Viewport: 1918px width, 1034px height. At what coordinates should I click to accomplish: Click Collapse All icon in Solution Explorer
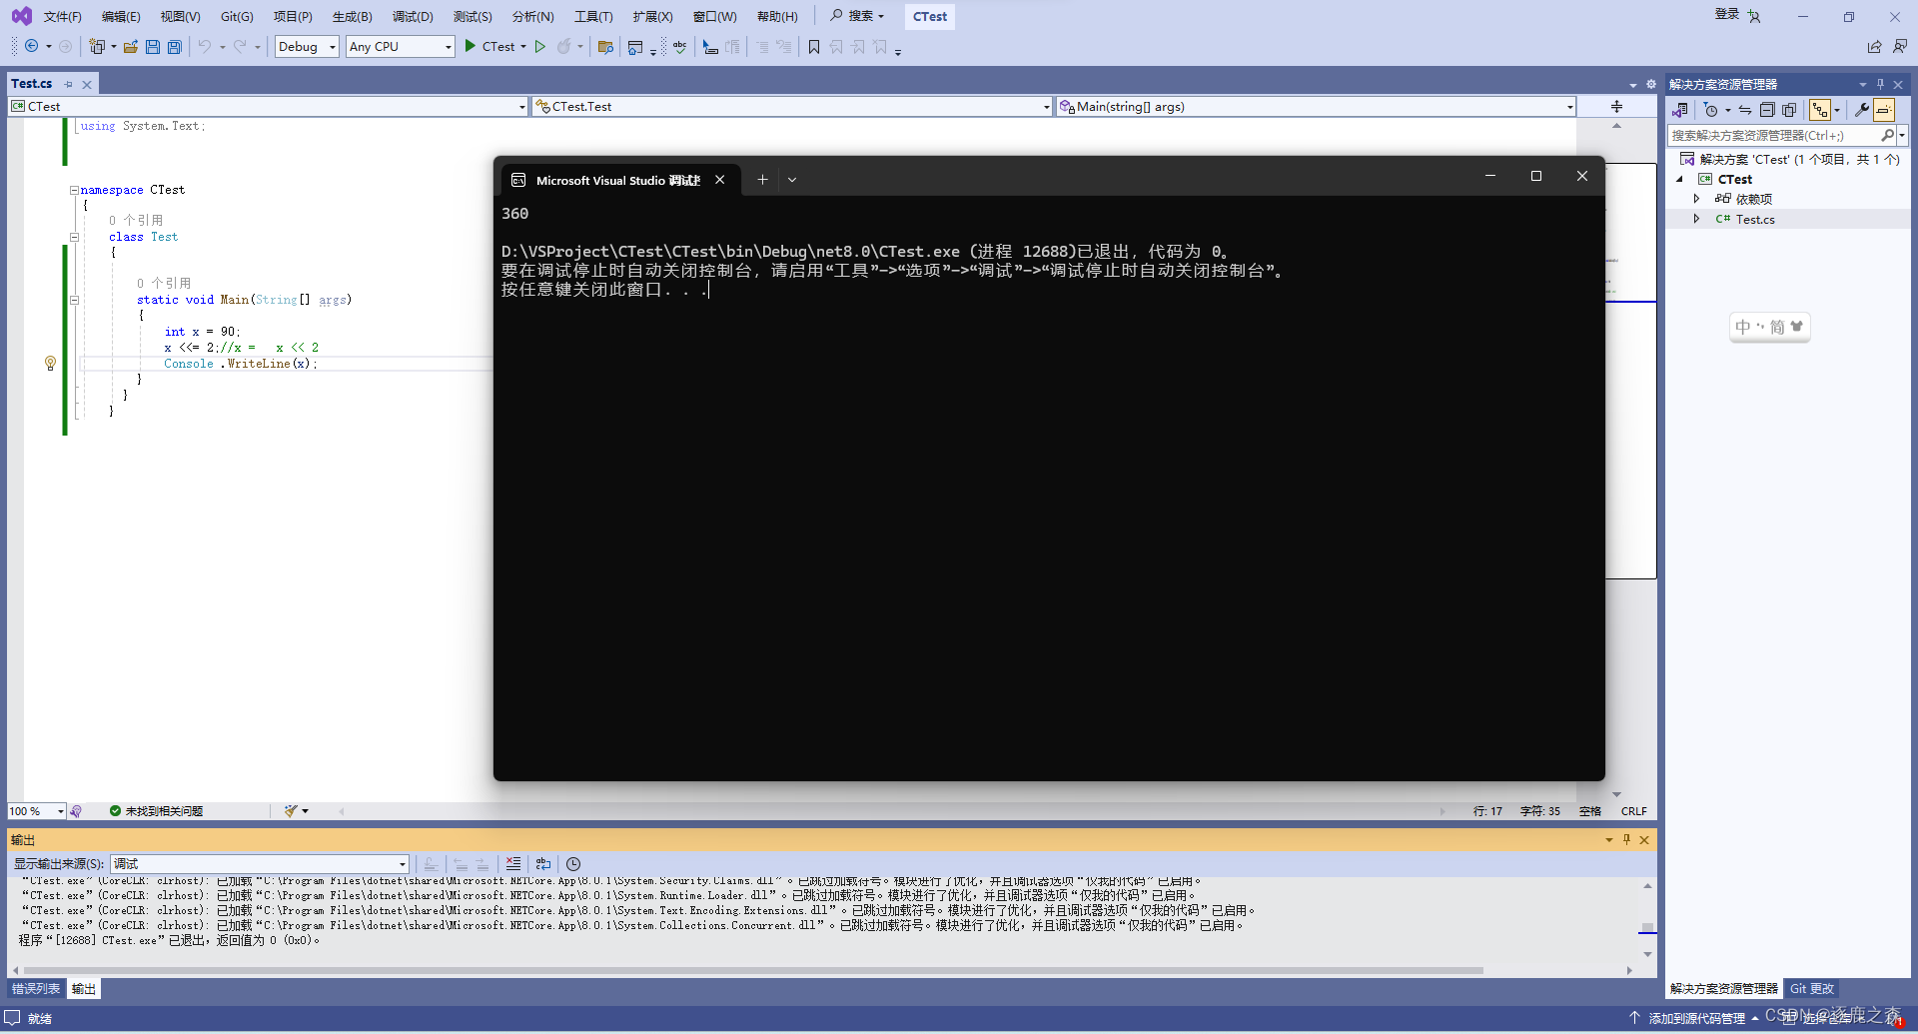click(1767, 110)
